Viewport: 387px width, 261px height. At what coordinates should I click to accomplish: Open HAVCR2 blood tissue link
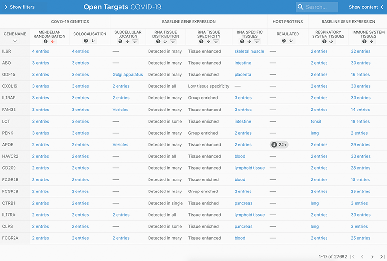pyautogui.click(x=239, y=156)
